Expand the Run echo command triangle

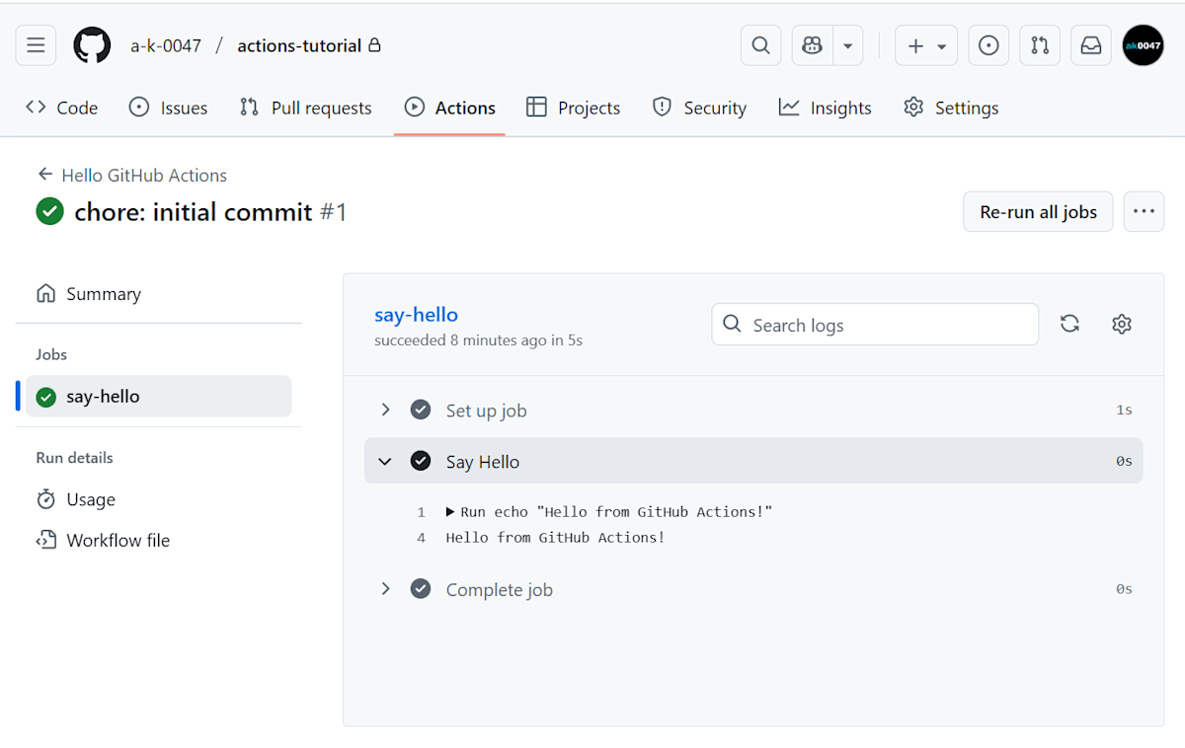coord(450,511)
